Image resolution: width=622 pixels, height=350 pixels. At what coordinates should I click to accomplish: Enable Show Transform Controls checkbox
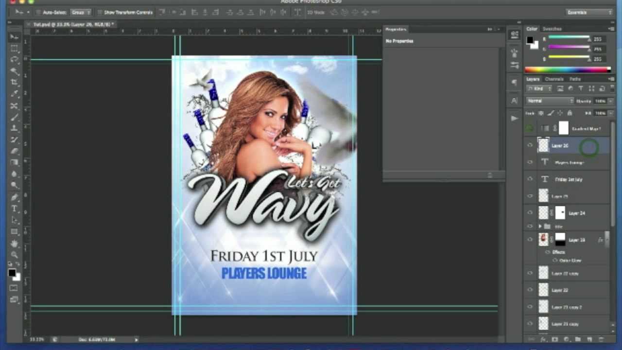[x=100, y=12]
